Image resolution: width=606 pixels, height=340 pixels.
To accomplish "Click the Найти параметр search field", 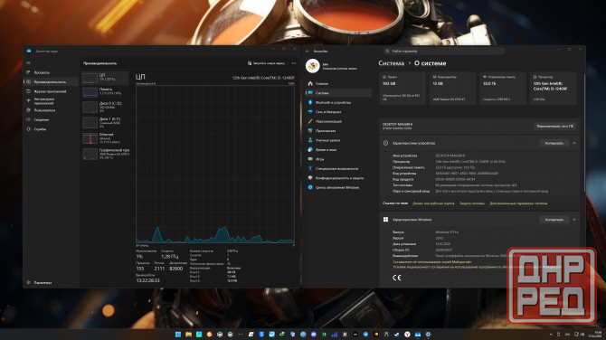I will [x=444, y=51].
